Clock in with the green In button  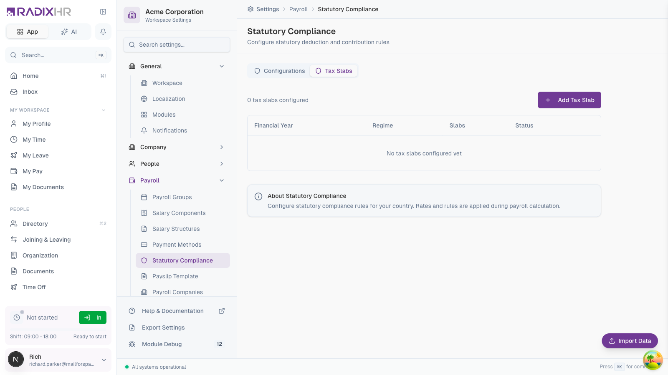click(x=93, y=317)
